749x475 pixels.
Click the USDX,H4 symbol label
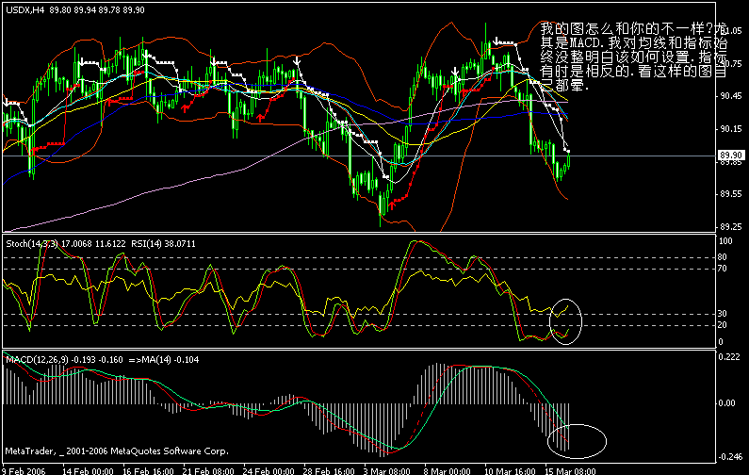point(23,11)
